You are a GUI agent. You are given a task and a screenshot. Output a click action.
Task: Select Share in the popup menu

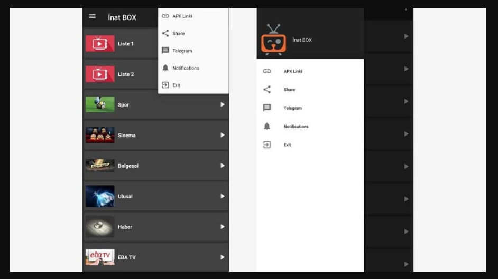click(179, 33)
